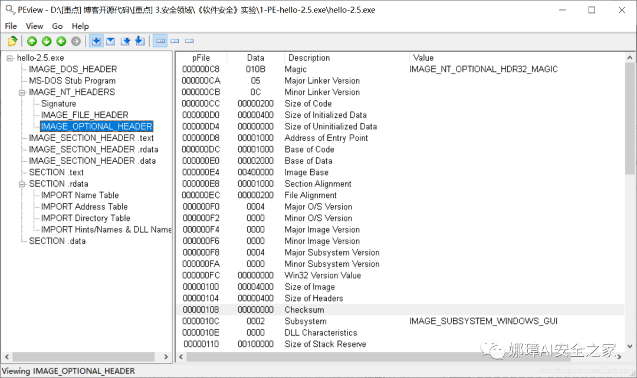Select the IMAGE_NT_HEADERS tree item label
Image resolution: width=637 pixels, height=378 pixels.
point(72,92)
